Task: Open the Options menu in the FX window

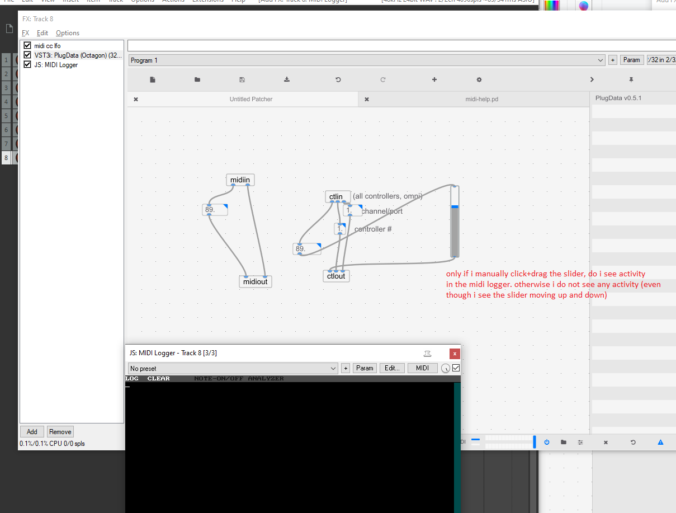Action: click(x=67, y=32)
